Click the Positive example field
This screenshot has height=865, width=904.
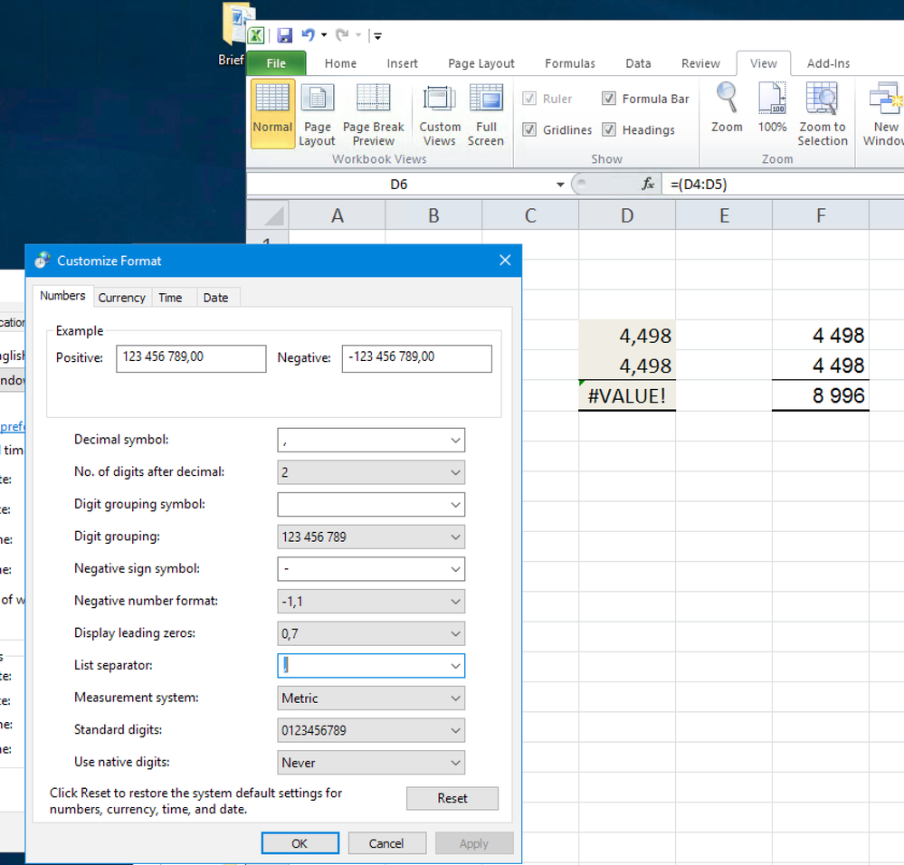(191, 358)
